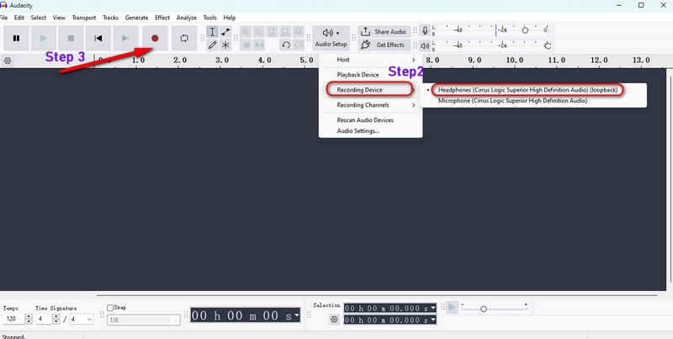Click the Get Effects button
The image size is (673, 339).
click(384, 45)
